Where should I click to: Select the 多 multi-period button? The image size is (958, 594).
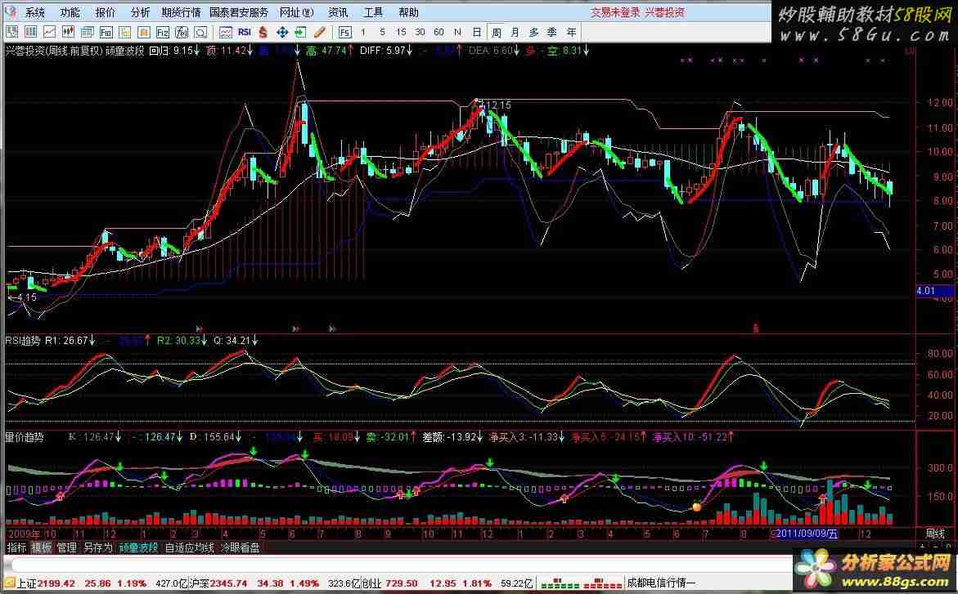534,32
